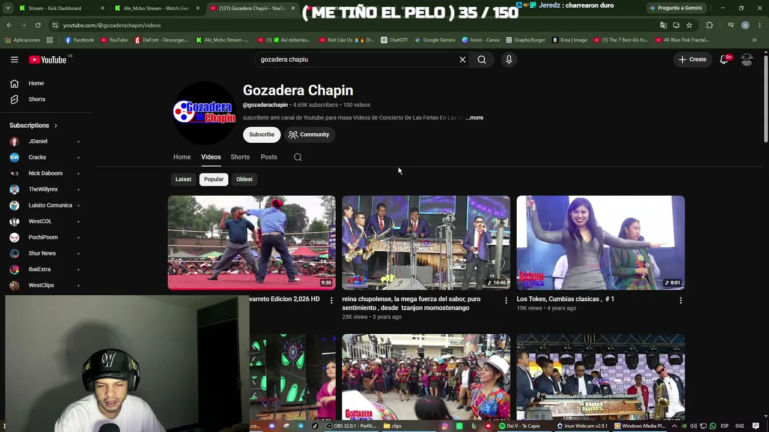Expand the Subscriptions section
Viewport: 769px width, 432px height.
tap(34, 125)
